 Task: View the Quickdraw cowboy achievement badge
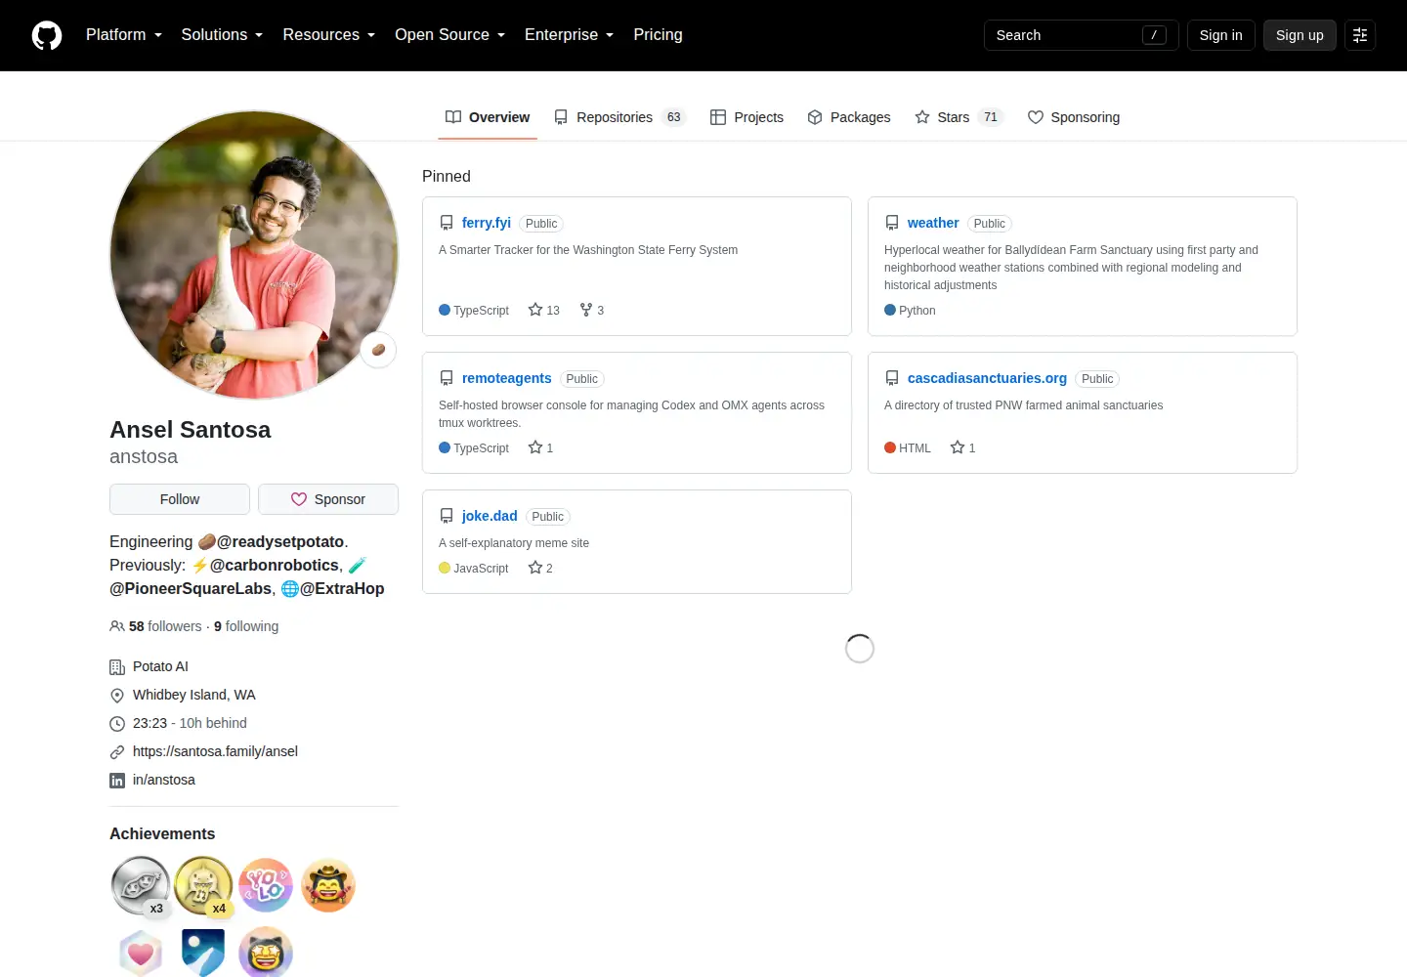click(x=328, y=885)
